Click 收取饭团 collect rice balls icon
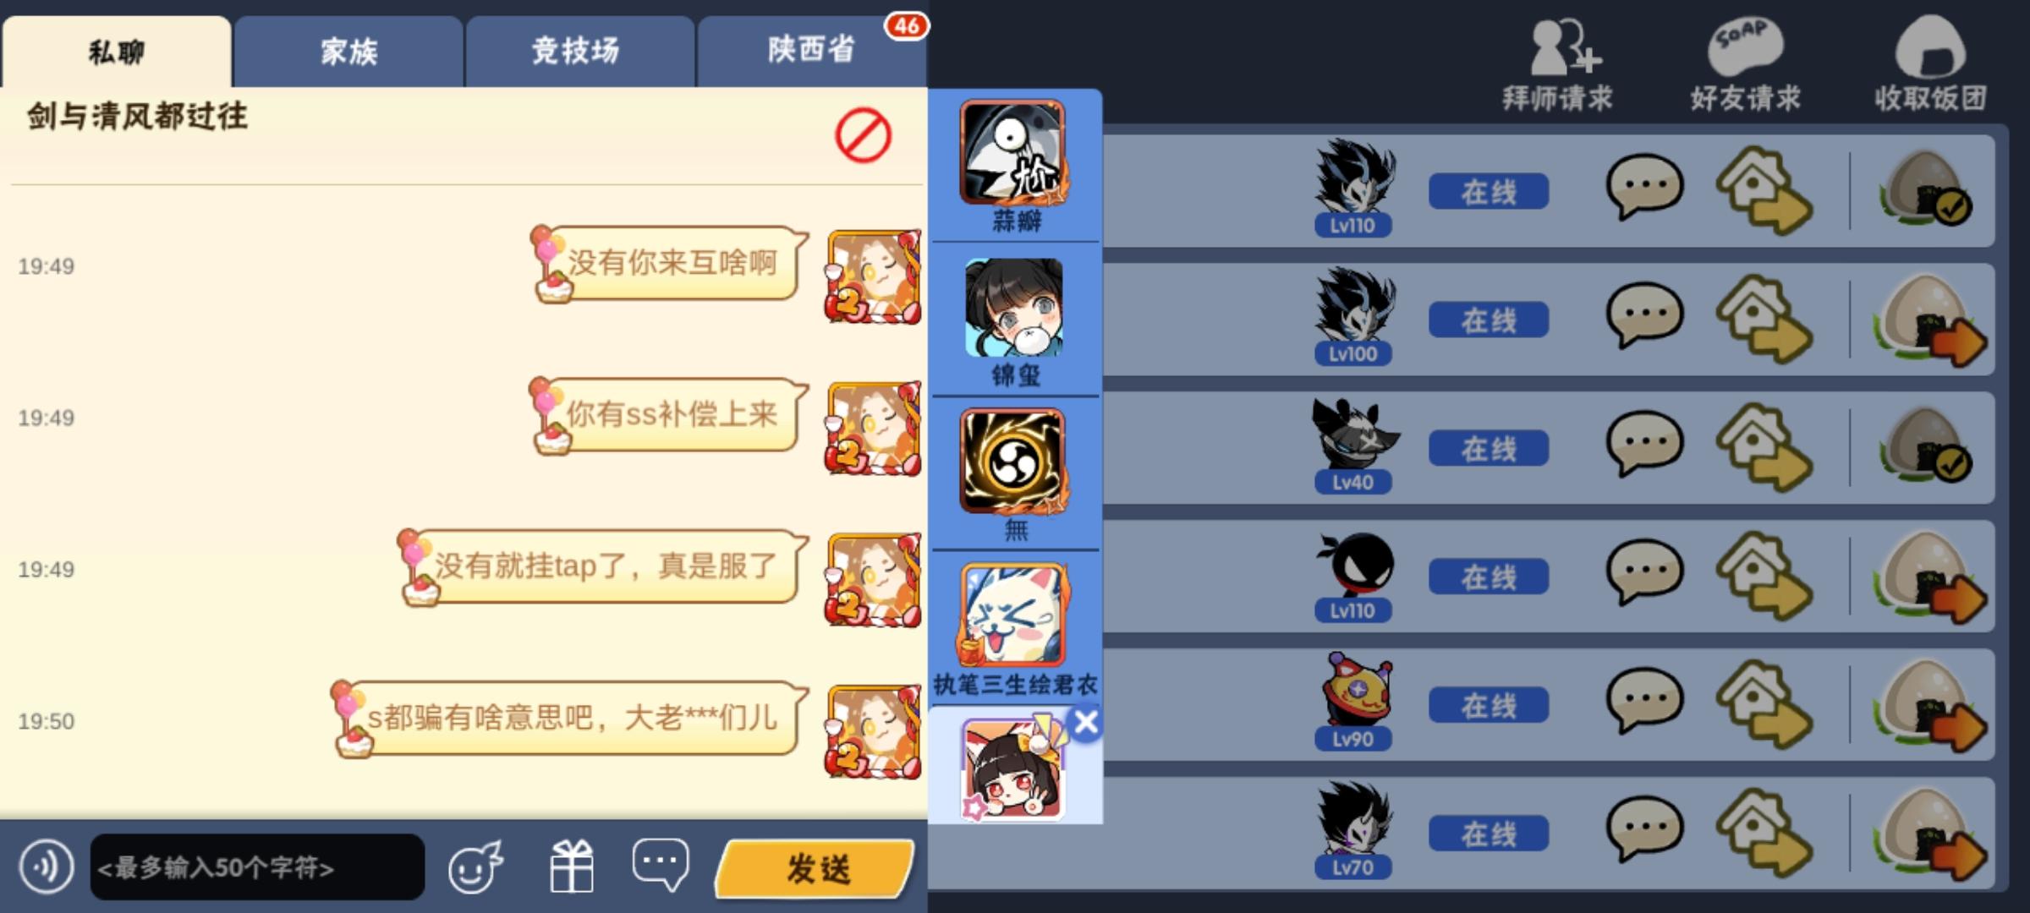Image resolution: width=2030 pixels, height=913 pixels. [1930, 65]
